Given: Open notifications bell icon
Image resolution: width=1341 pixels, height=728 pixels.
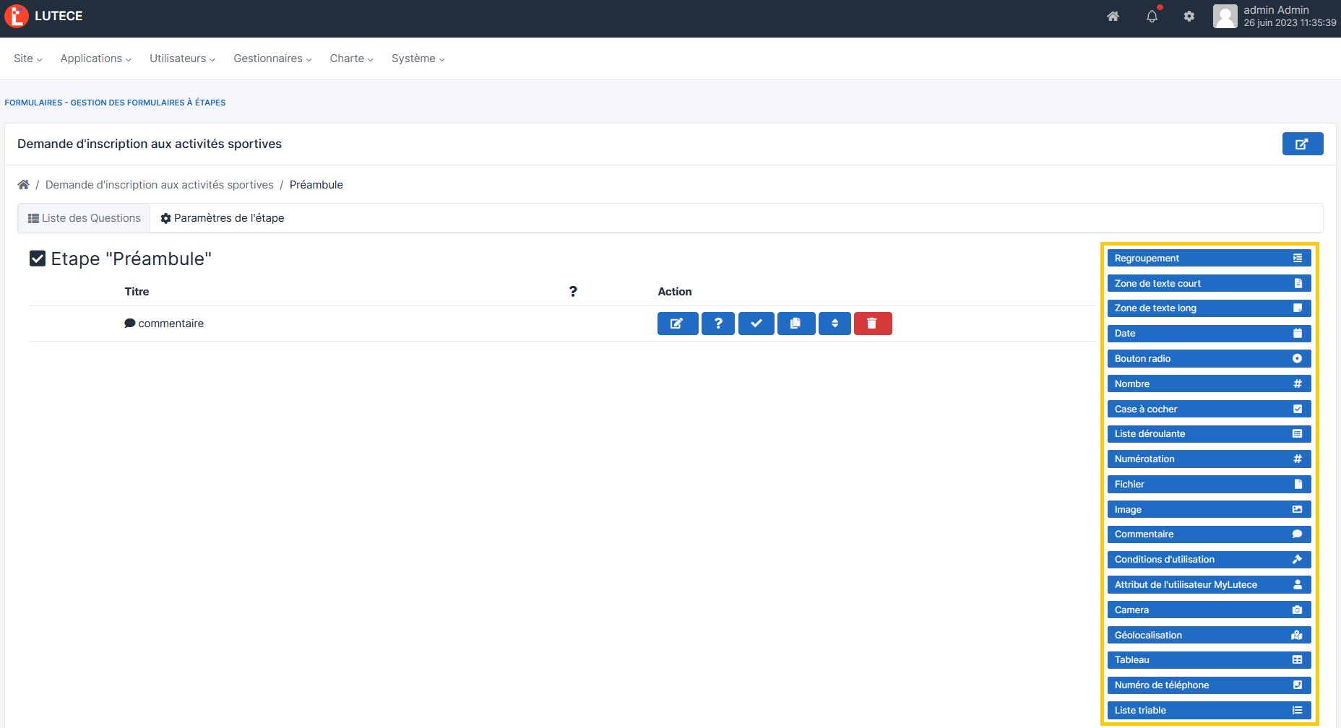Looking at the screenshot, I should pyautogui.click(x=1152, y=17).
